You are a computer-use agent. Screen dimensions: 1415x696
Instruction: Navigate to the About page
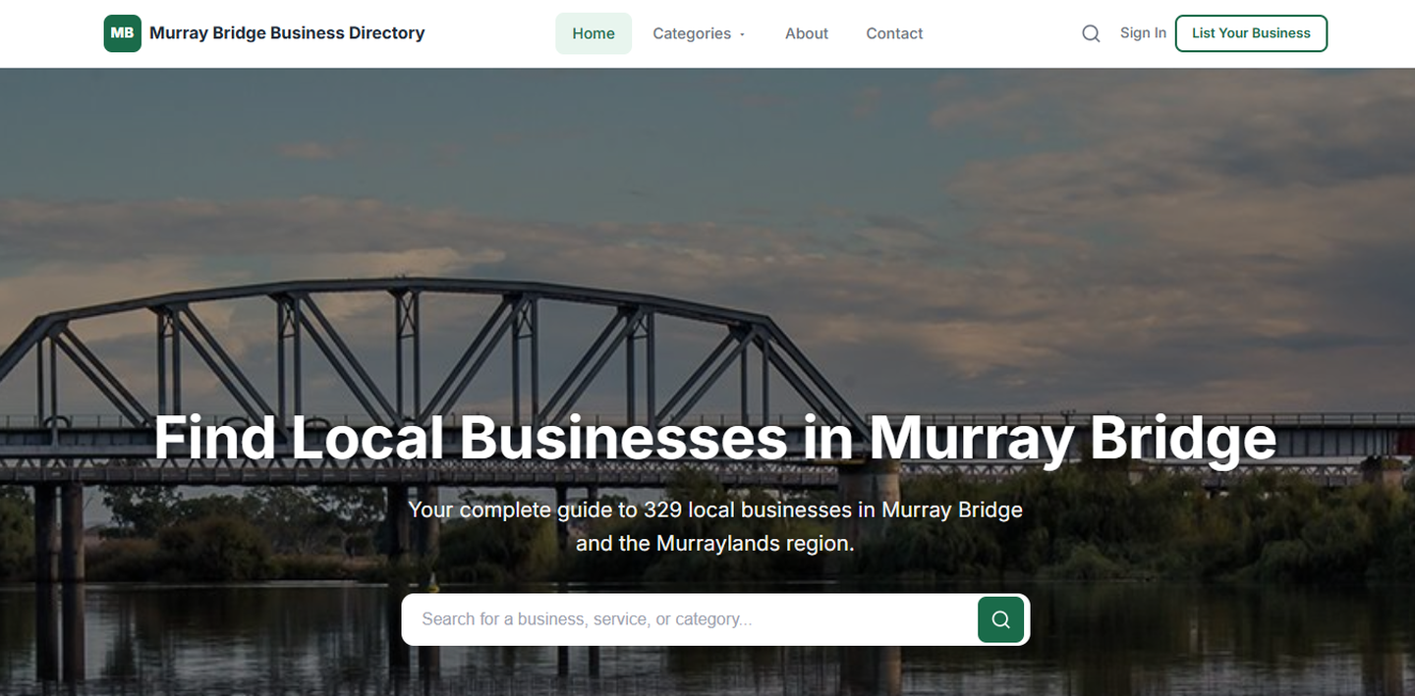point(806,32)
